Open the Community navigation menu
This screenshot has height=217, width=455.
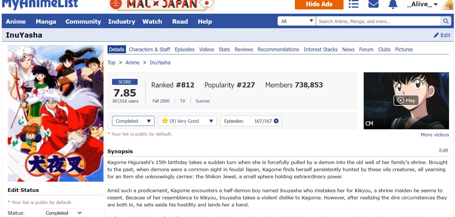[x=83, y=21]
